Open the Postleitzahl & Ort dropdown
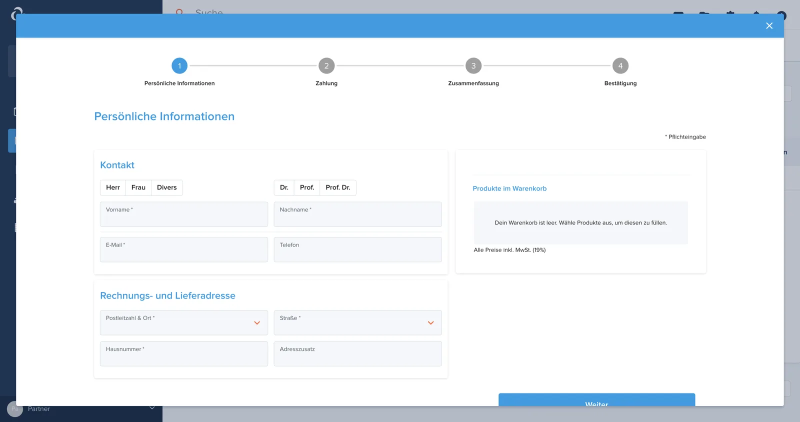This screenshot has height=422, width=800. 184,322
